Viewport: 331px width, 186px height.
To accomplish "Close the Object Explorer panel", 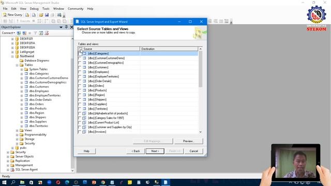I will tap(71, 27).
